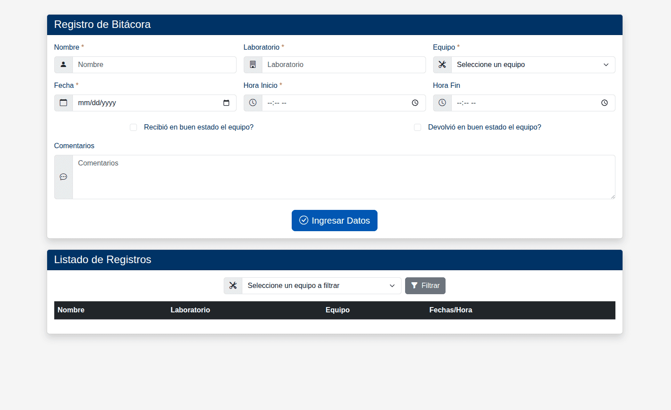Expand 'Seleccione un equipo a filtrar' dropdown
671x410 pixels.
321,286
